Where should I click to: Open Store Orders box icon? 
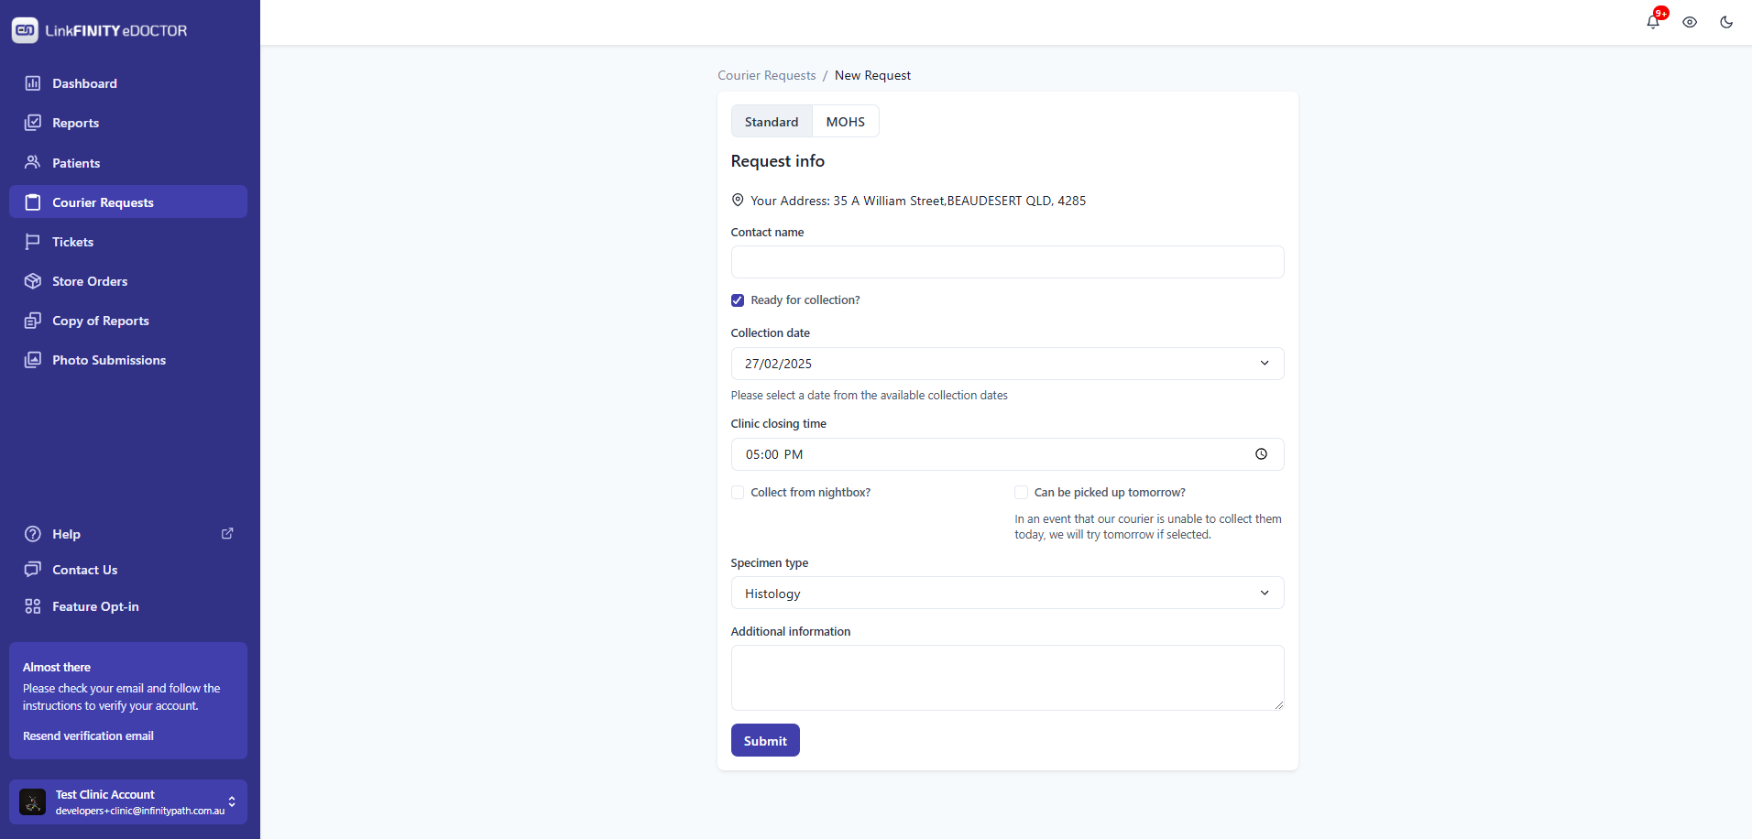coord(33,281)
